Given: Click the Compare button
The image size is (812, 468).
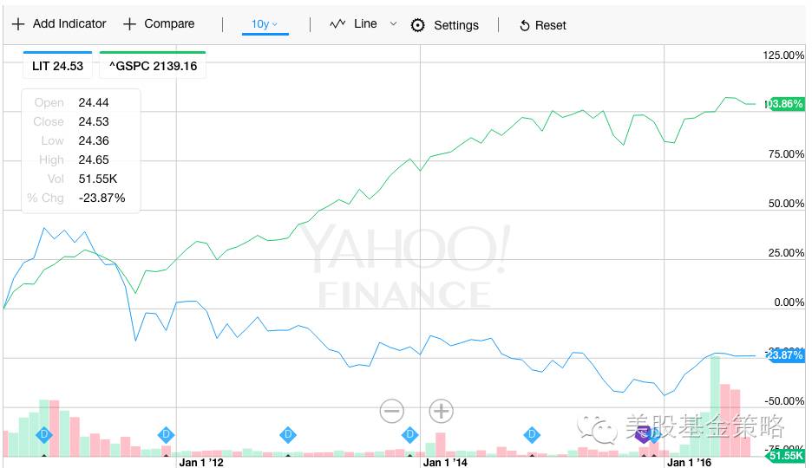Looking at the screenshot, I should tap(159, 24).
